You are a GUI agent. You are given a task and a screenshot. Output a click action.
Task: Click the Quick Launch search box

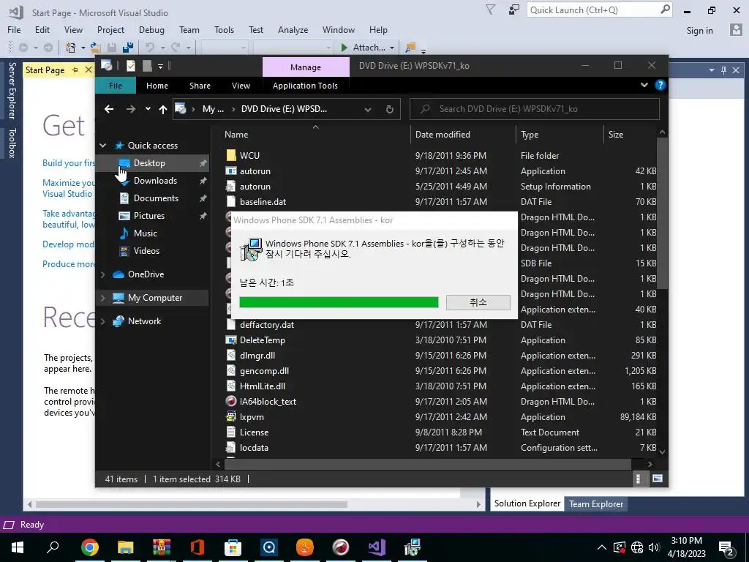tap(600, 10)
